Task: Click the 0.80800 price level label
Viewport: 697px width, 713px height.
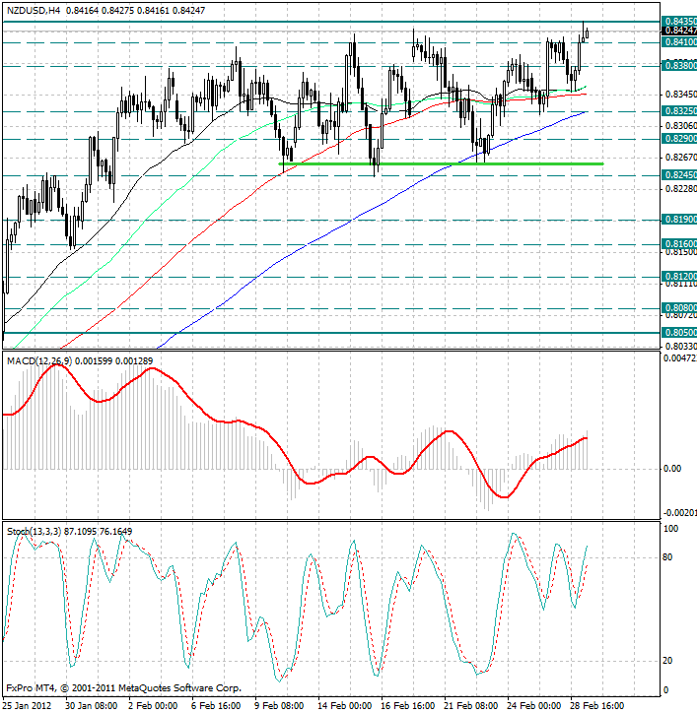Action: point(679,308)
